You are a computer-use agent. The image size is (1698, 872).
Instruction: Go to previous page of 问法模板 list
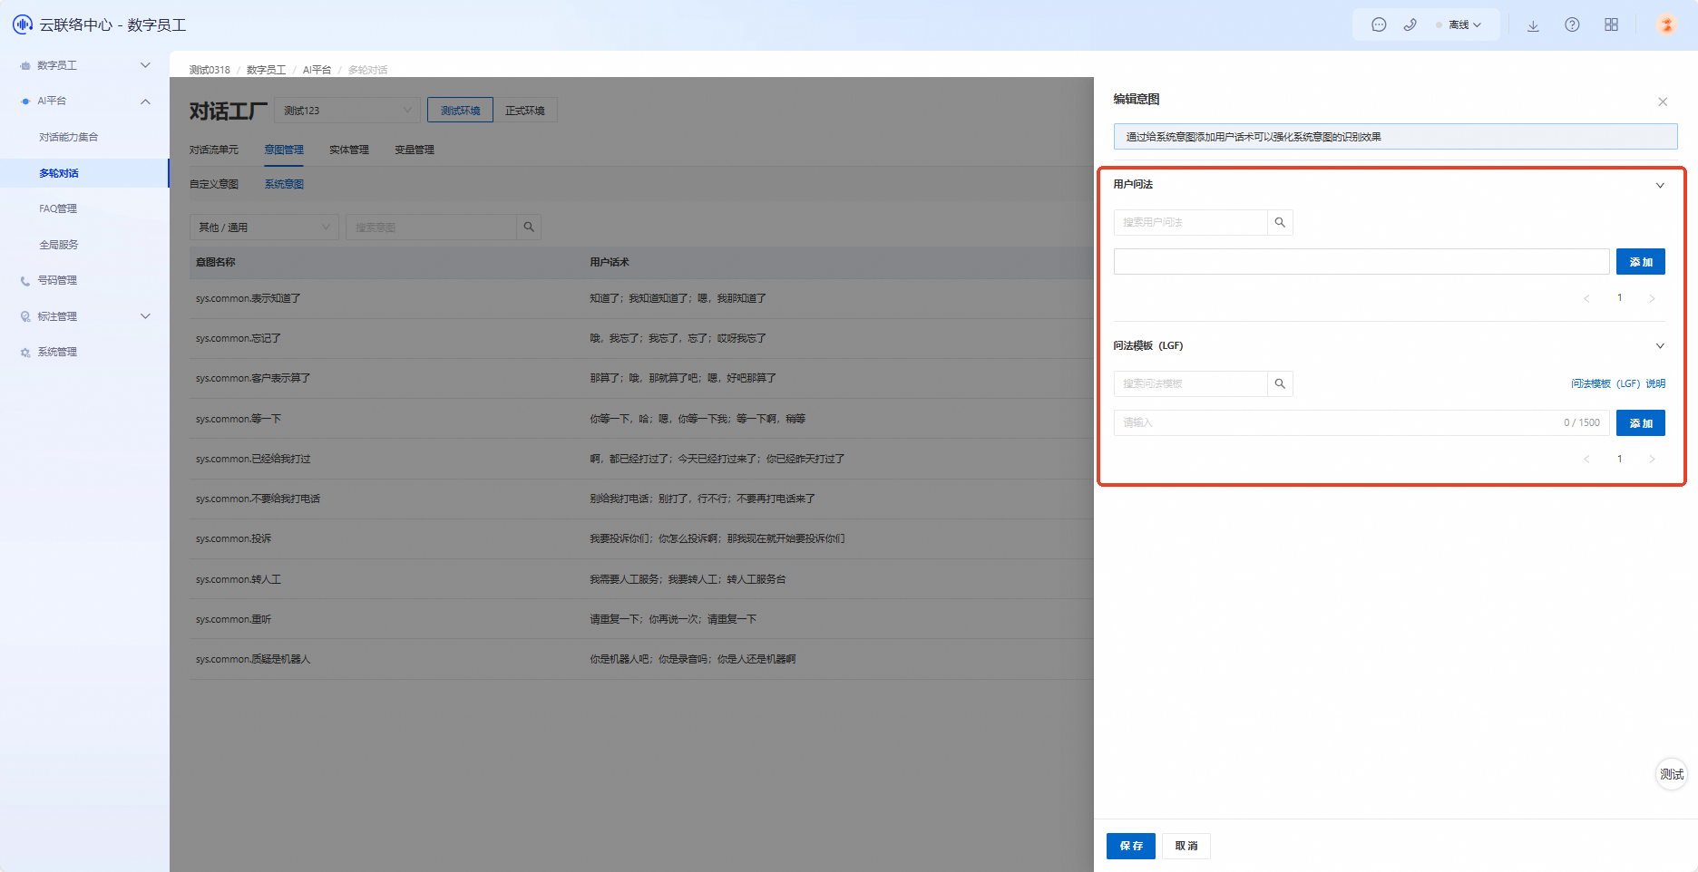click(x=1586, y=460)
